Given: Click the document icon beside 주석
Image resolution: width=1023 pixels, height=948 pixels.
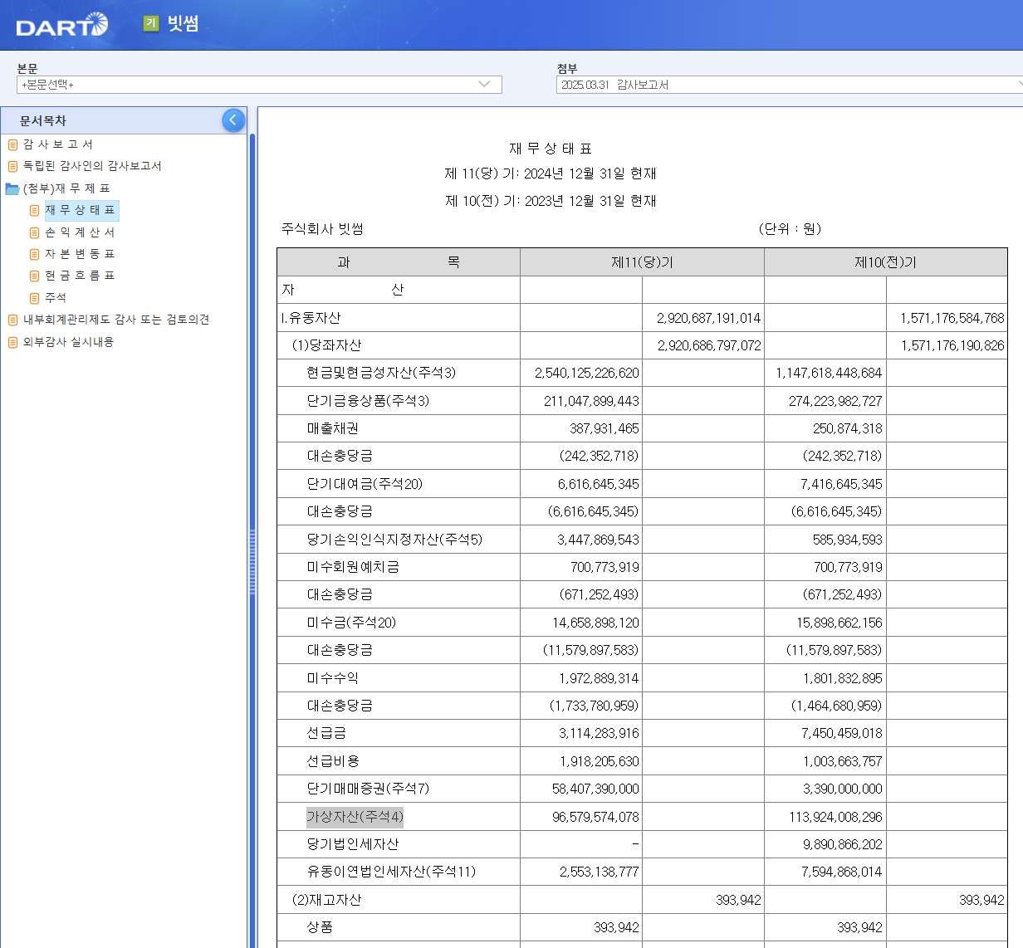Looking at the screenshot, I should pyautogui.click(x=33, y=297).
